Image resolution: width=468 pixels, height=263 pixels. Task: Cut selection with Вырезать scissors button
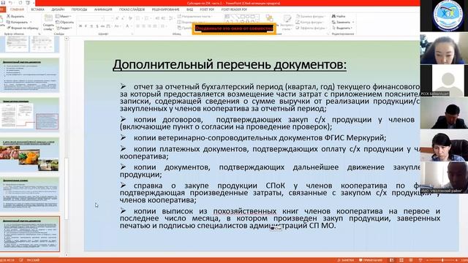coord(15,16)
